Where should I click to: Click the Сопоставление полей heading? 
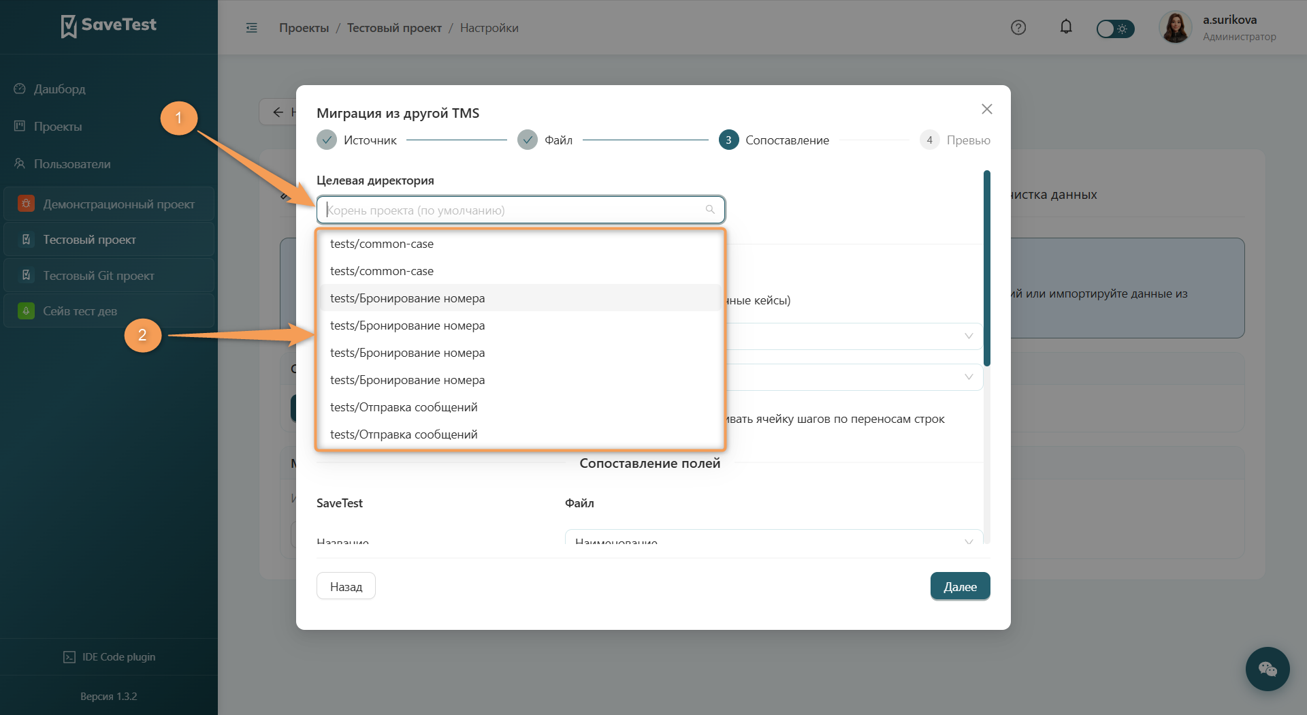click(x=649, y=463)
